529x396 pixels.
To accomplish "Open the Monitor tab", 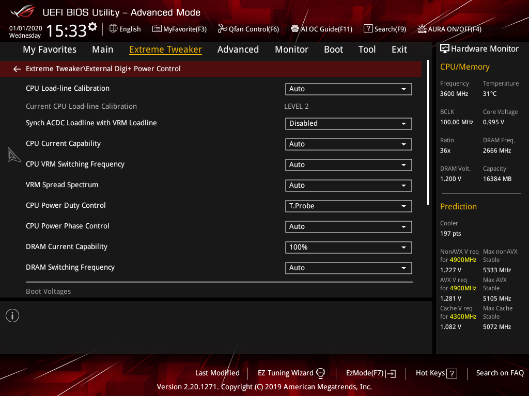I will pos(291,49).
